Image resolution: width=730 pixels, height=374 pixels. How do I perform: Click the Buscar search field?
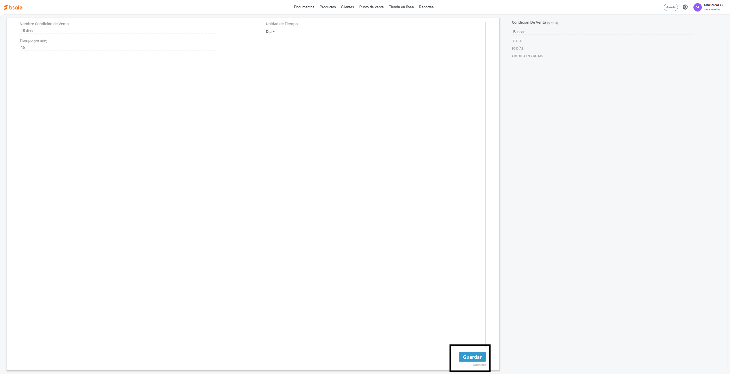(602, 32)
